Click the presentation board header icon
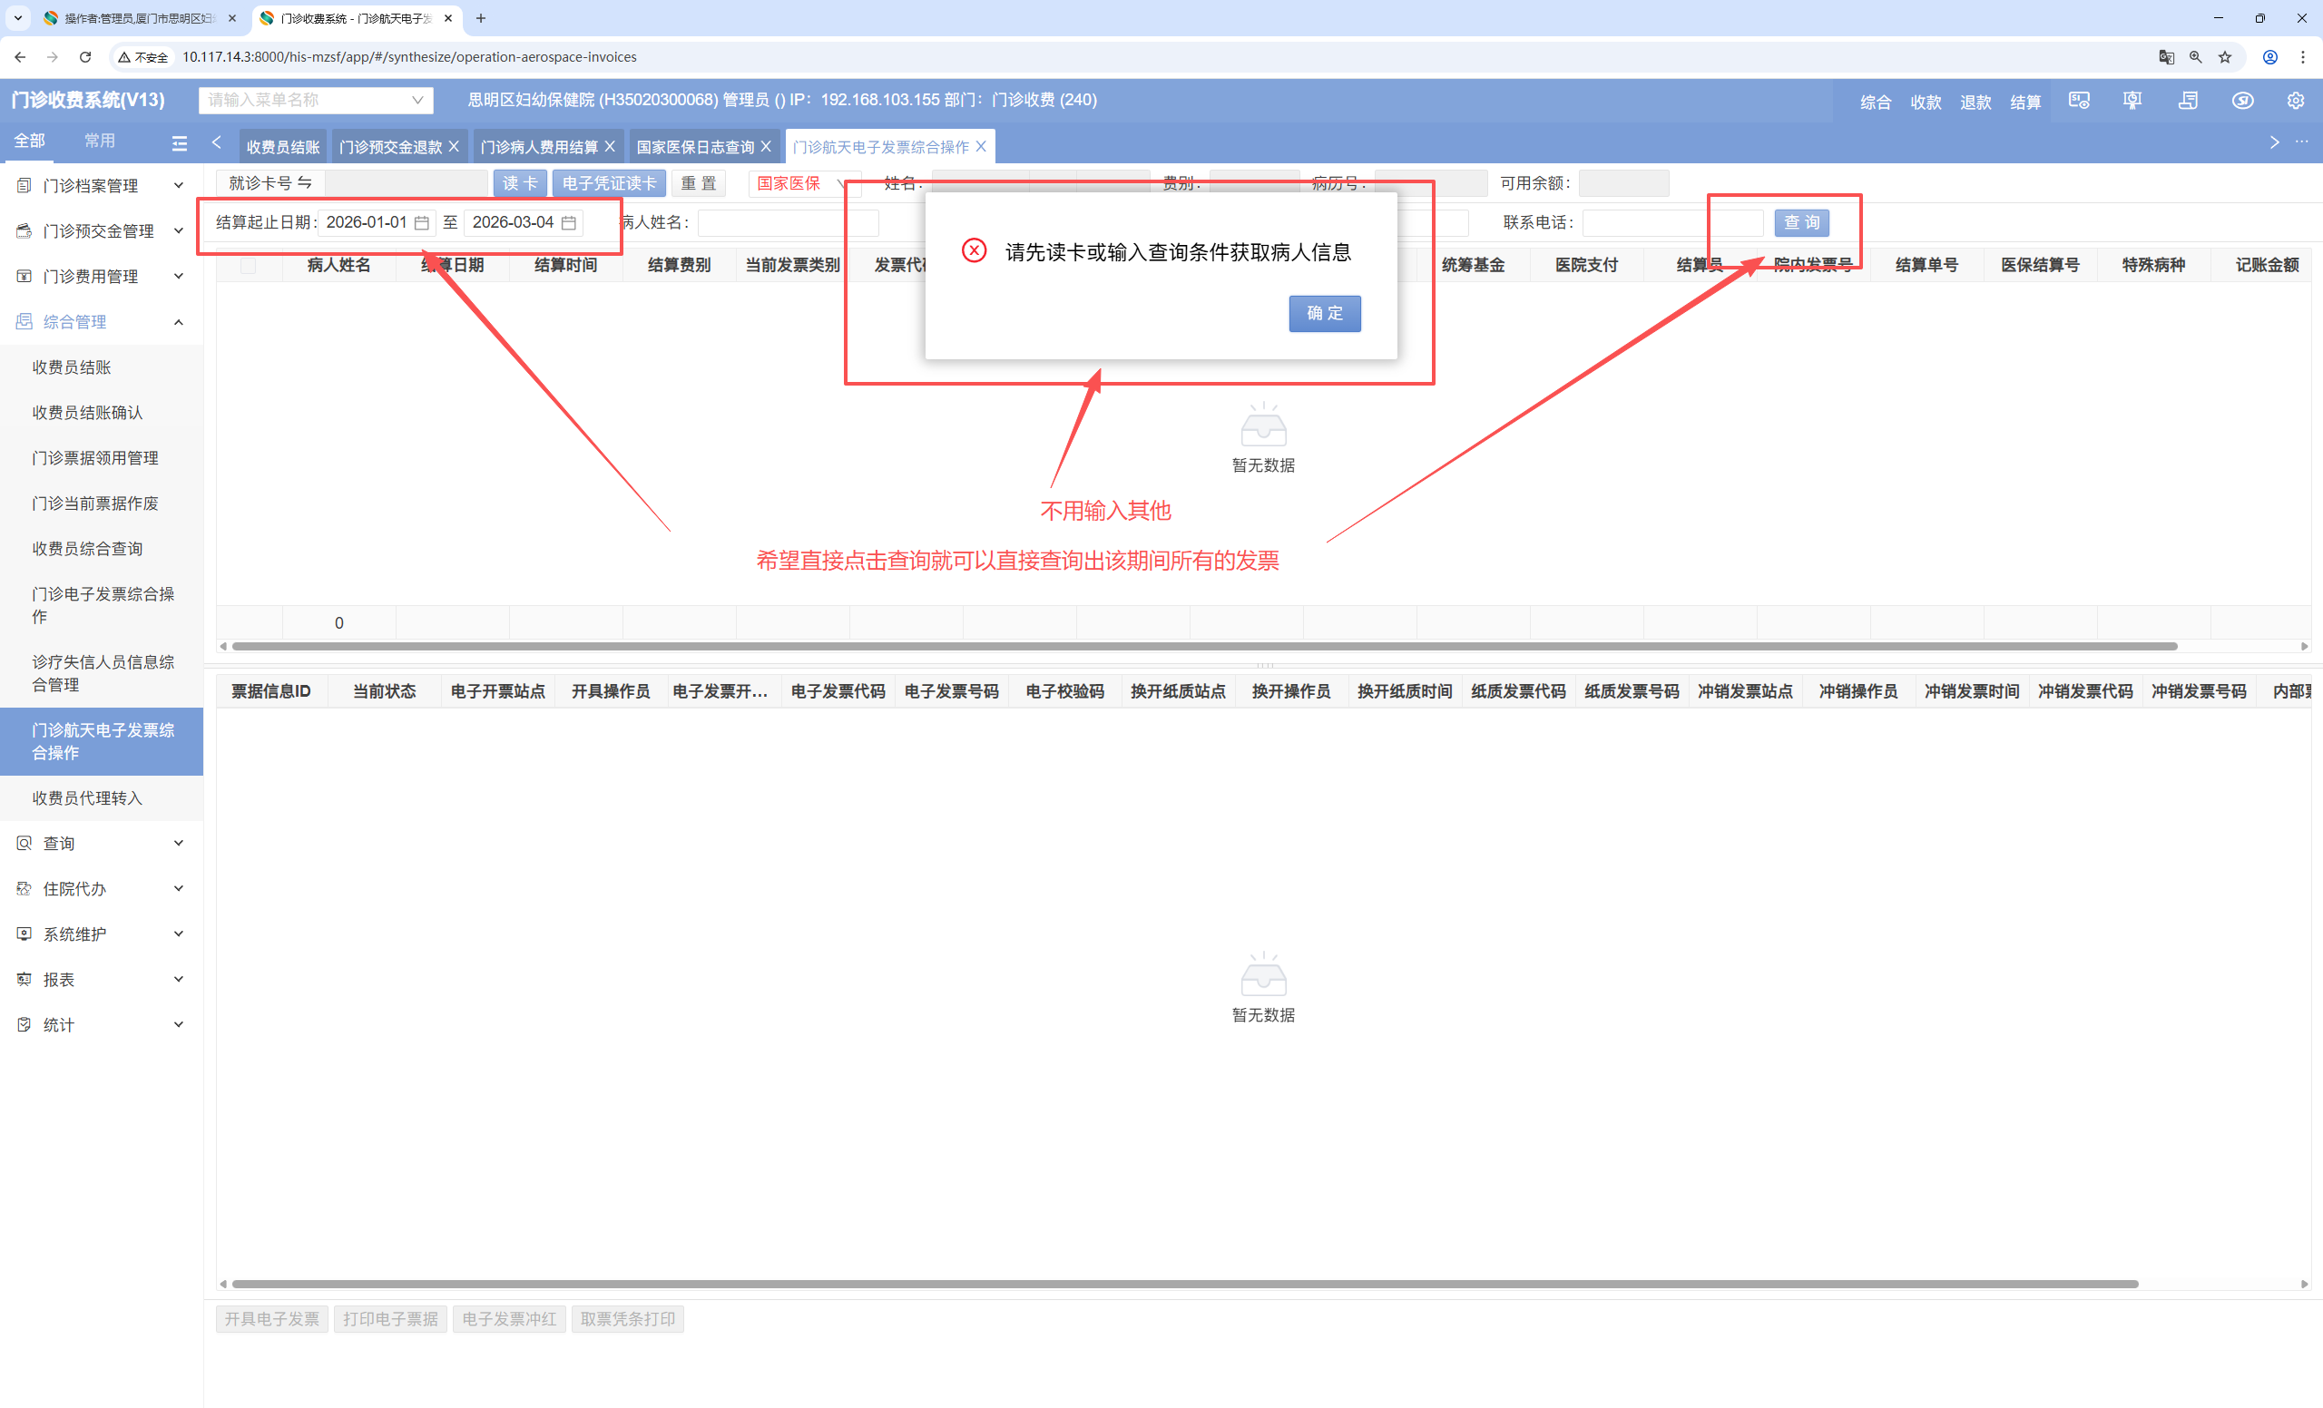Viewport: 2323px width, 1408px height. (2132, 100)
